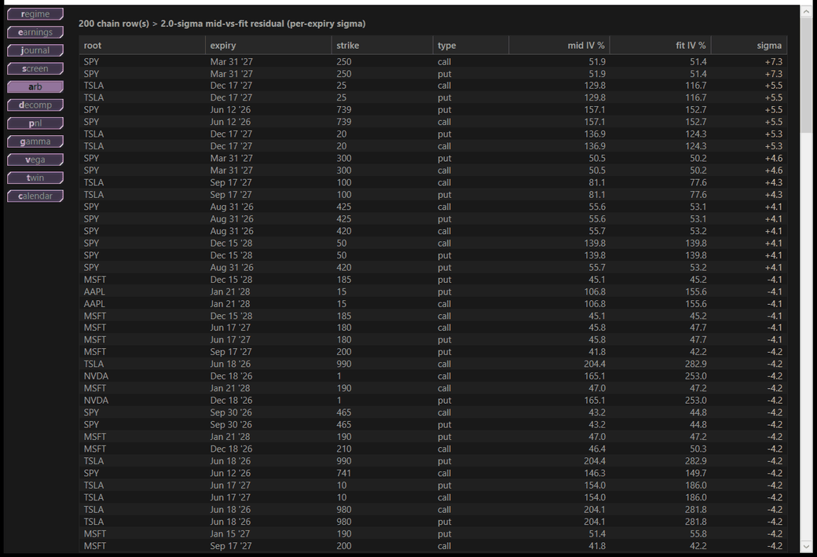This screenshot has width=817, height=557.
Task: Sort by the sigma column header
Action: click(x=749, y=46)
